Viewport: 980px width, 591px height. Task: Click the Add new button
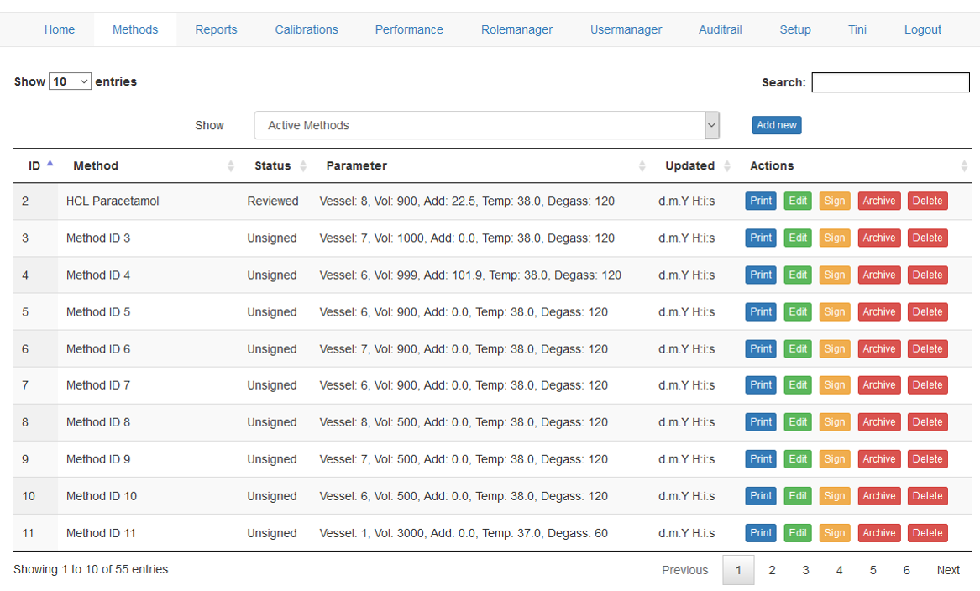tap(777, 125)
